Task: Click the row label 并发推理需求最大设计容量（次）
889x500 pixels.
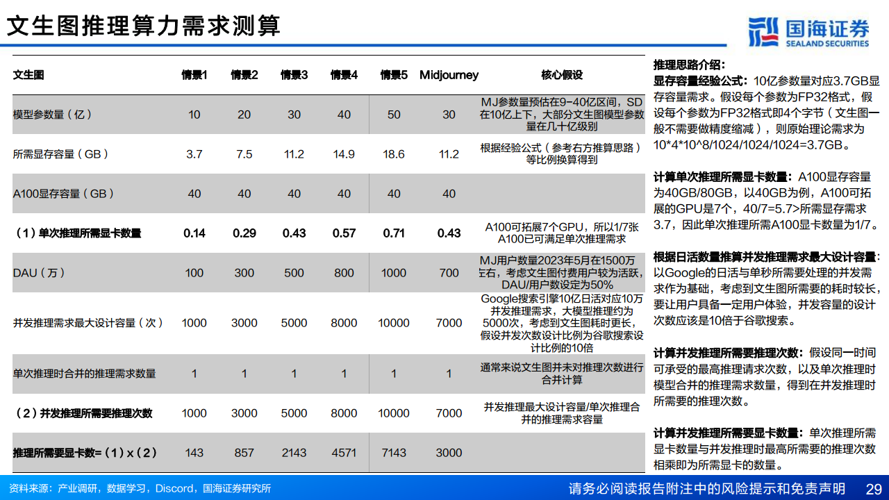Action: click(88, 323)
